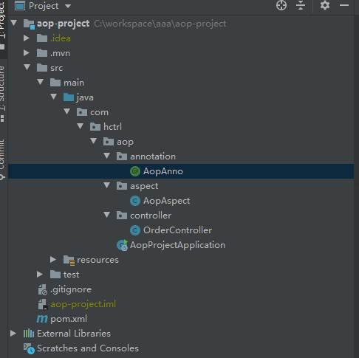The height and width of the screenshot is (358, 359).
Task: Click the annotation package icon
Action: pyautogui.click(x=122, y=156)
